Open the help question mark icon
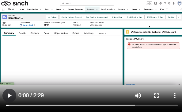Viewport: 182px width, 112px height. 165,3
